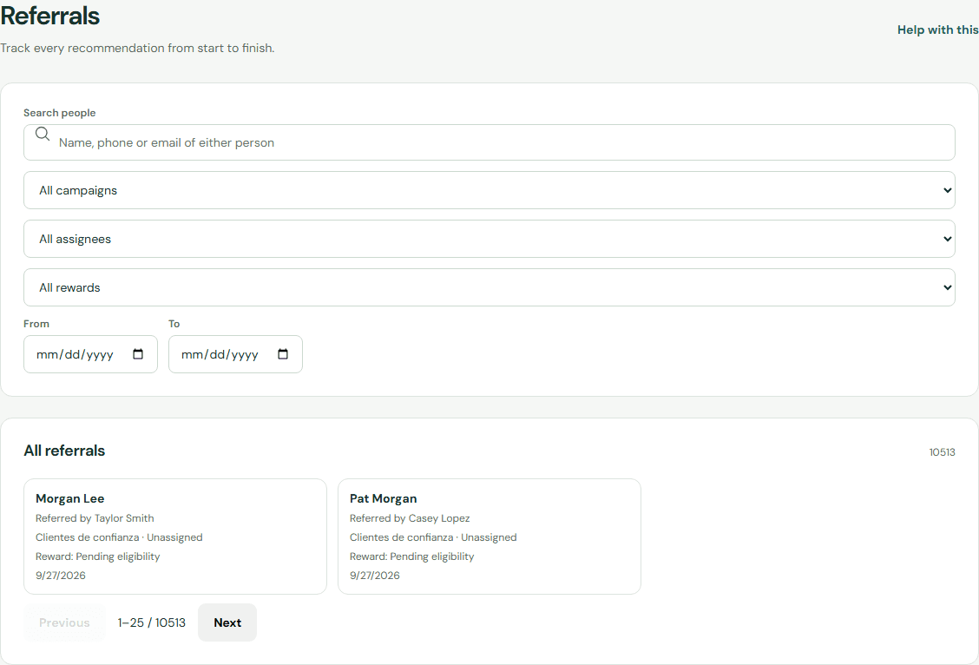
Task: Click 'Clientes de confianza · Unassigned' on Pat Morgan card
Action: [x=433, y=537]
